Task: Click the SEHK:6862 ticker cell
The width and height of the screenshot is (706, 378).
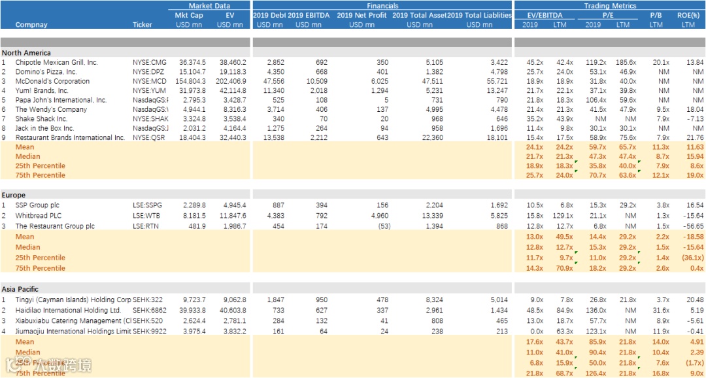Action: (x=150, y=310)
